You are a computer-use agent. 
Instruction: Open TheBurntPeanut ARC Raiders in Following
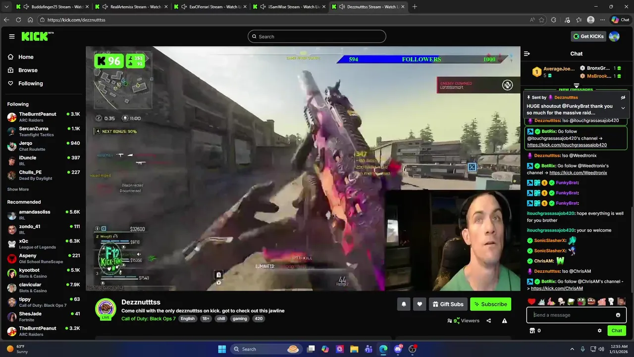tap(44, 117)
